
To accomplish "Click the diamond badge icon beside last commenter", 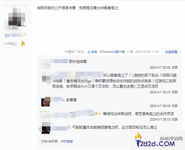I will click(69, 127).
